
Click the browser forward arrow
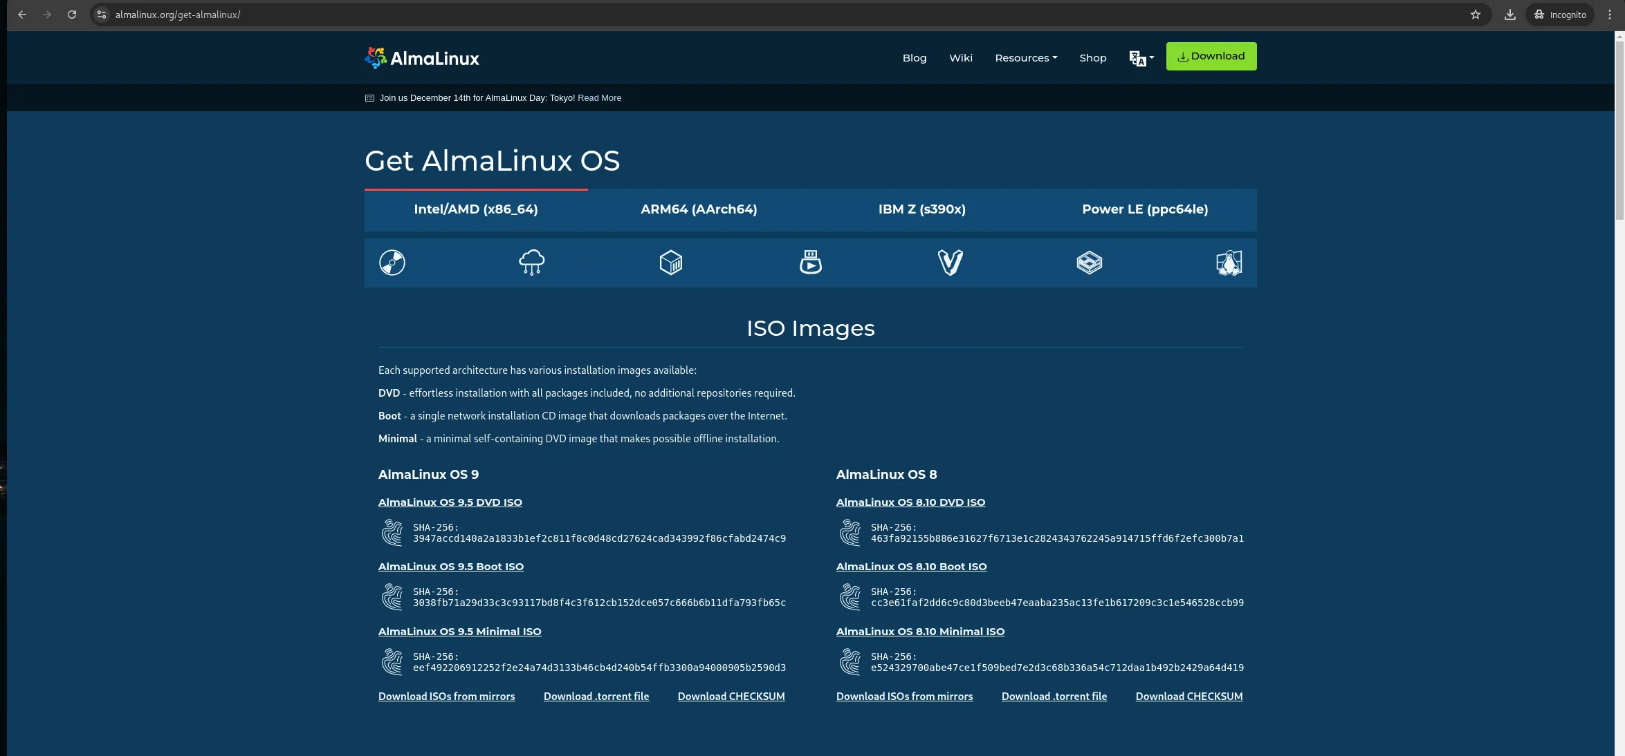pyautogui.click(x=47, y=15)
